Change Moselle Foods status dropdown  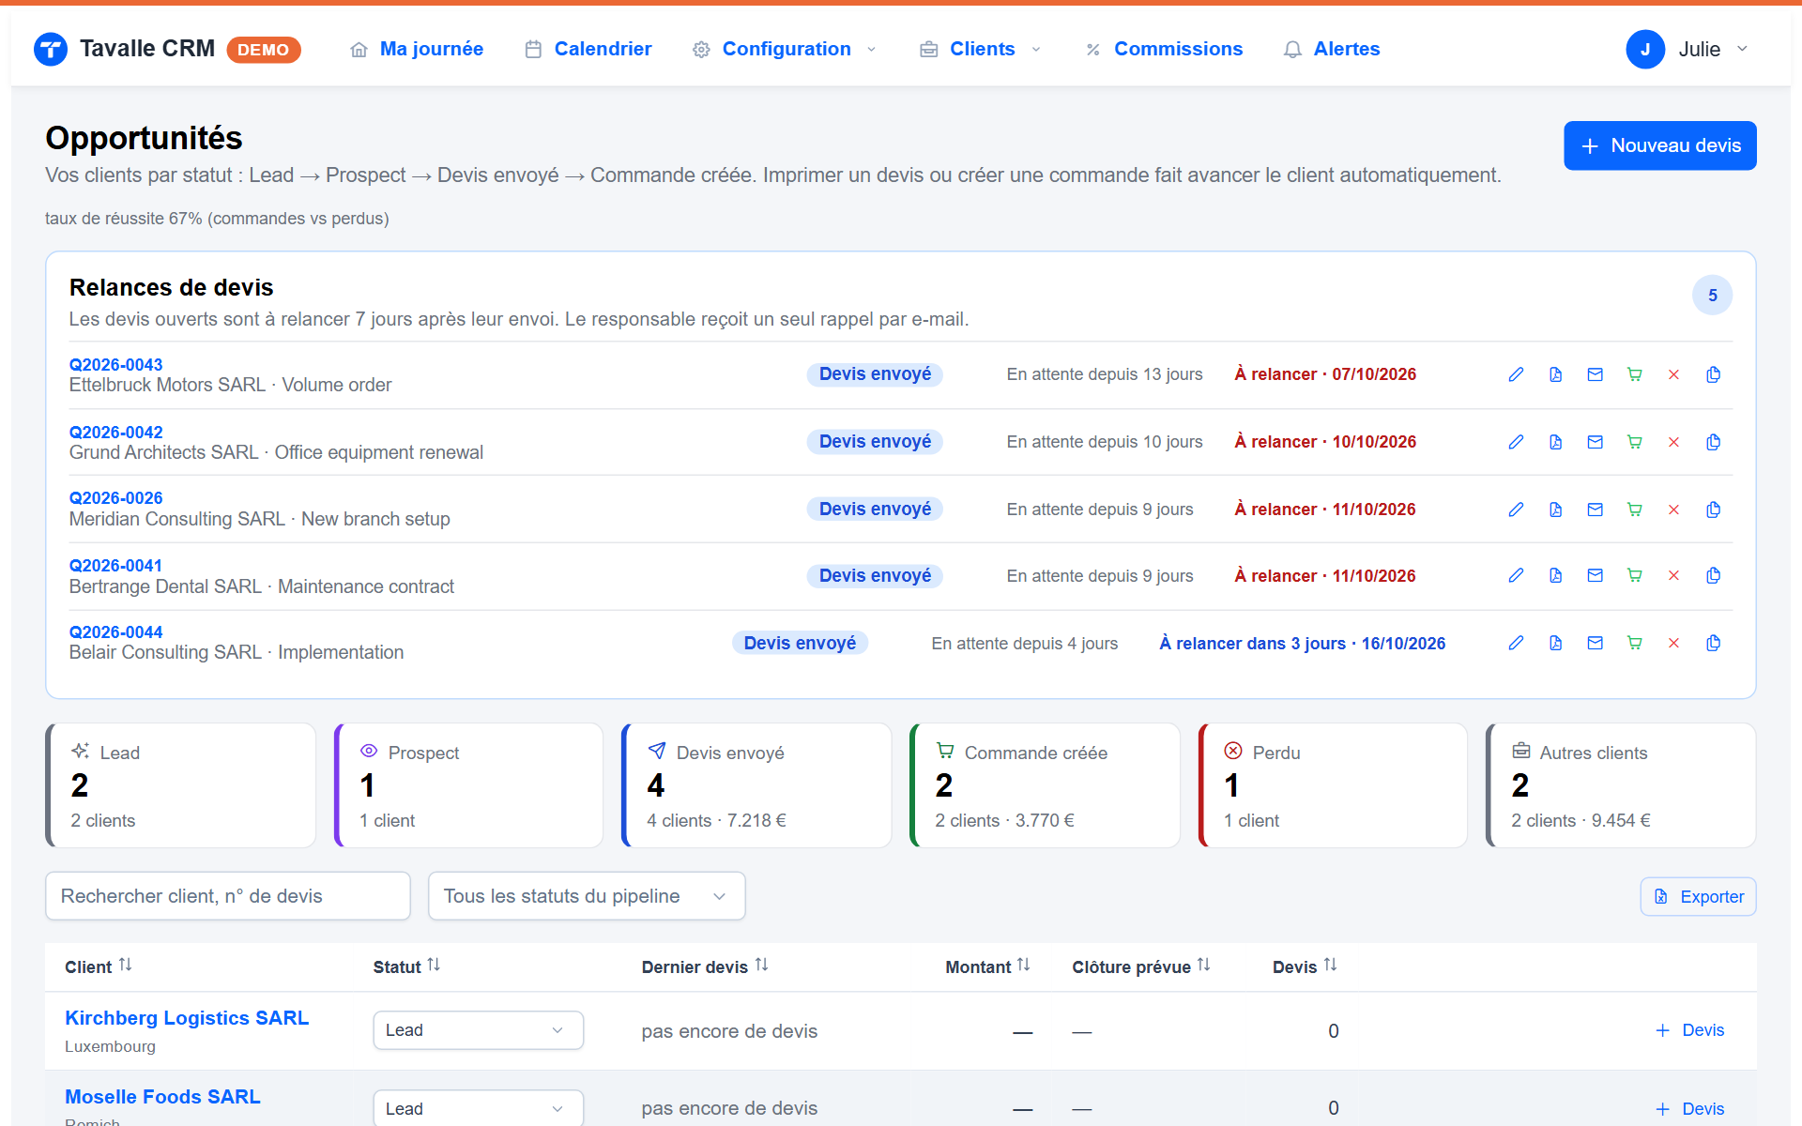479,1108
